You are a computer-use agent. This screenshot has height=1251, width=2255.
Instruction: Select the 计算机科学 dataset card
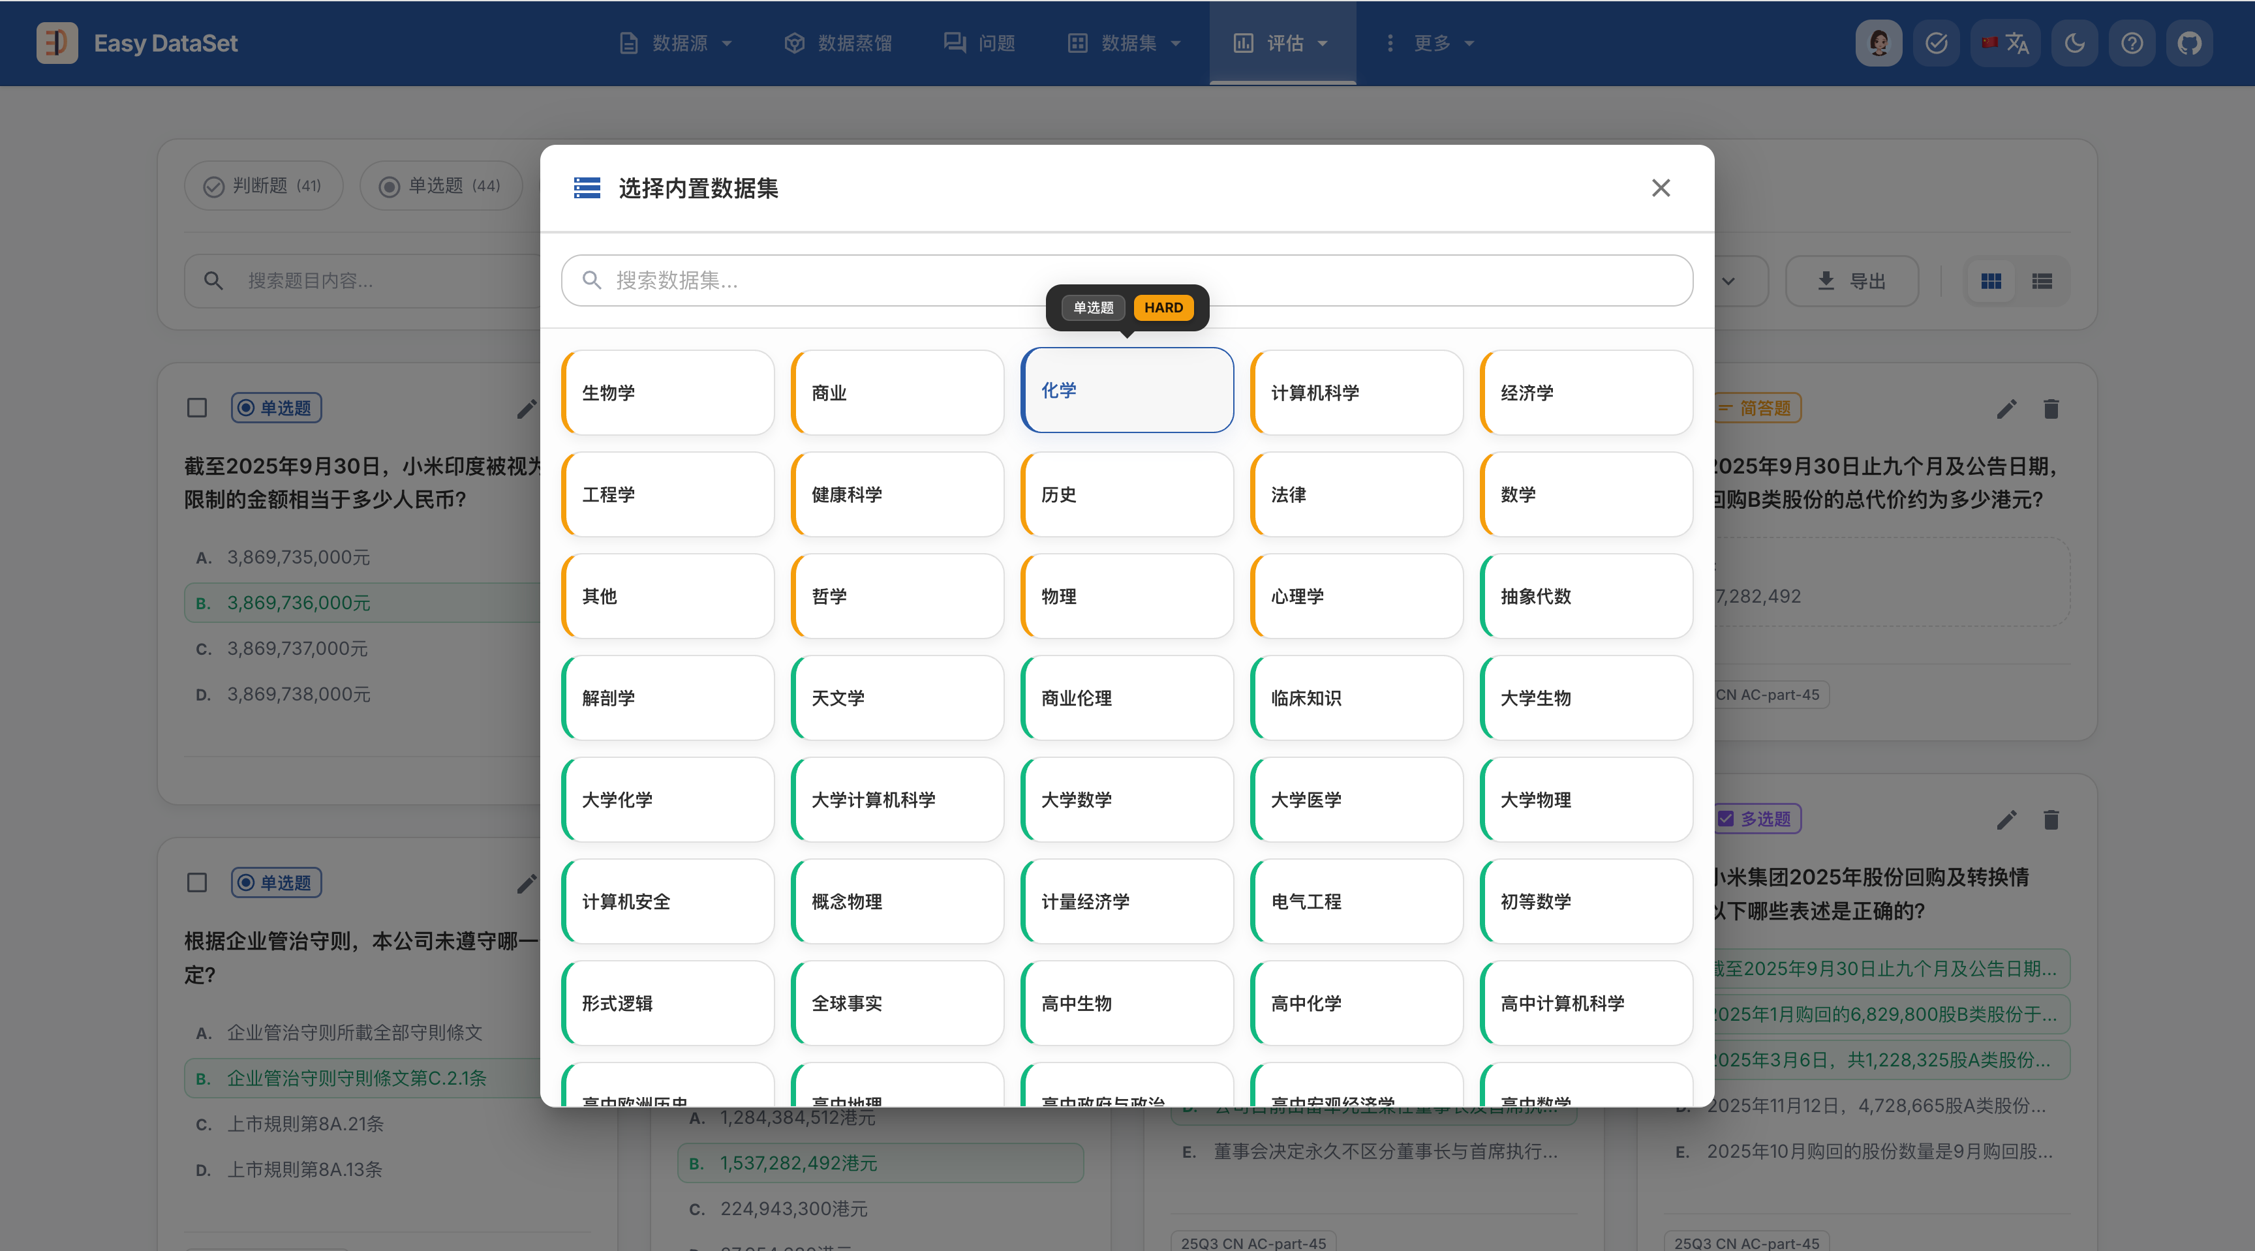click(x=1356, y=393)
